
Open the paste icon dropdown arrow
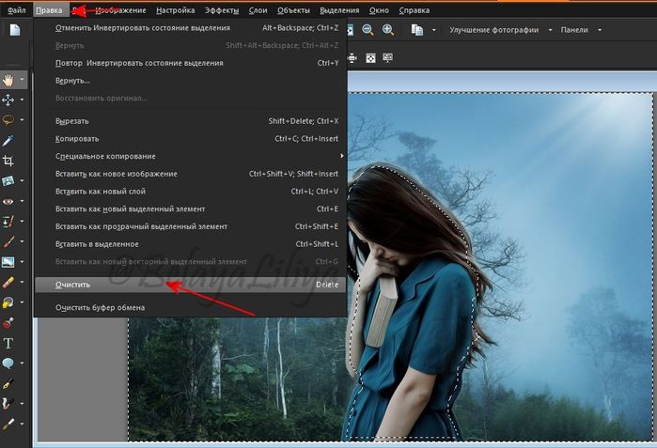[433, 30]
